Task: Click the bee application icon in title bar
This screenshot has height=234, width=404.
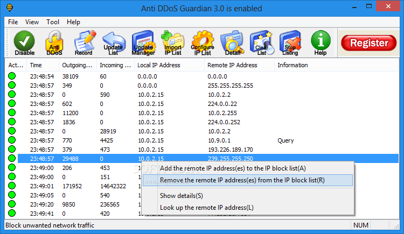Action: point(10,8)
